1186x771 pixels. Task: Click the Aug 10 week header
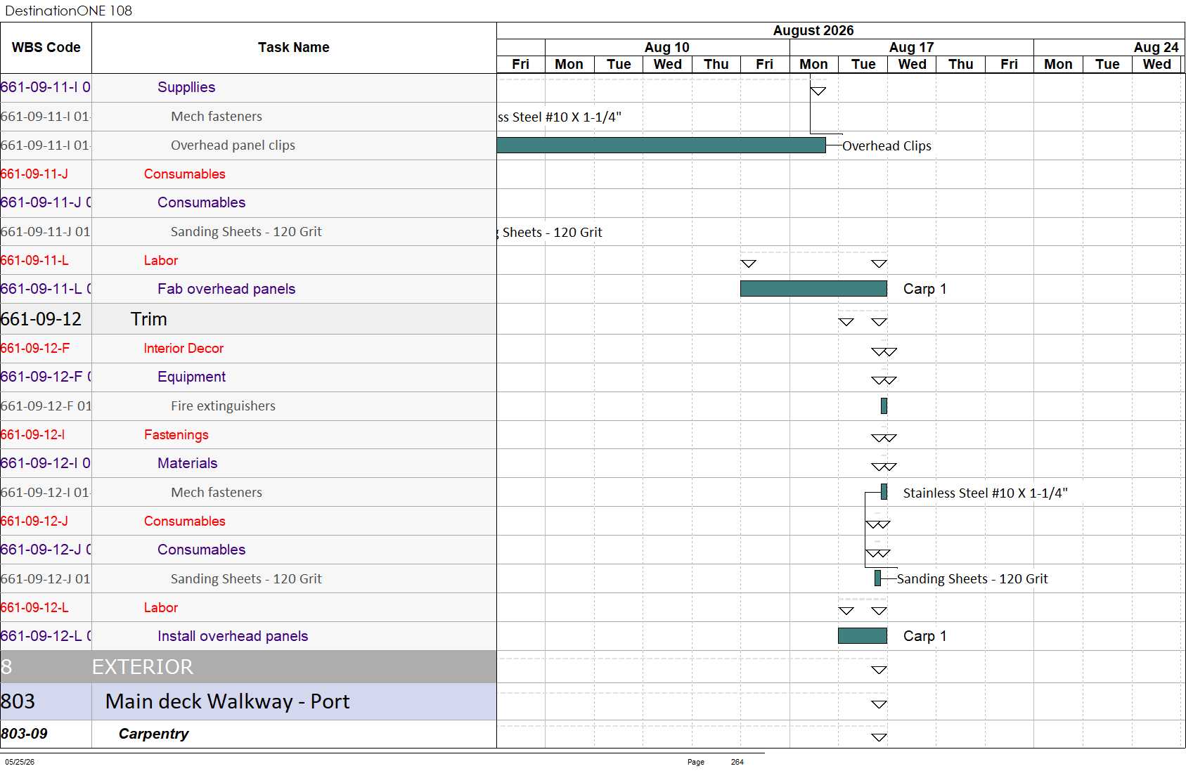[667, 47]
